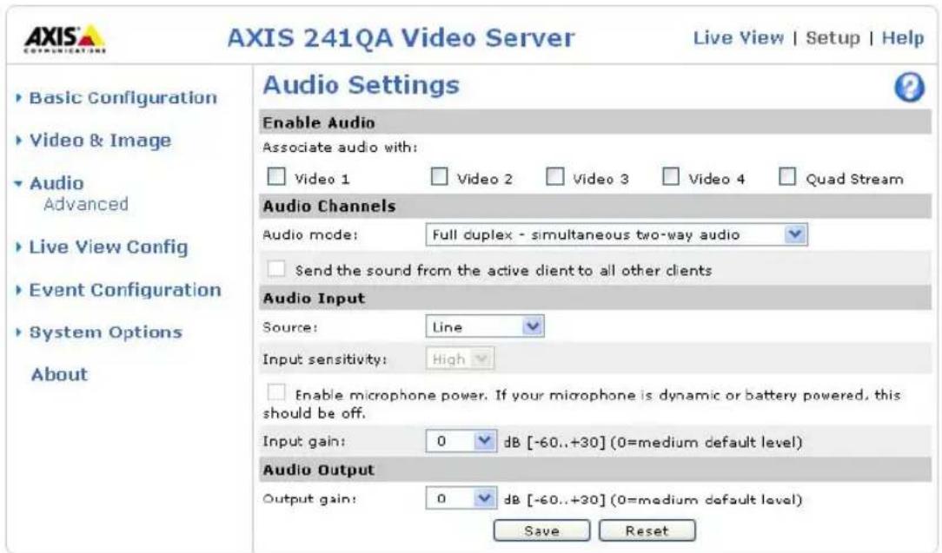The width and height of the screenshot is (942, 553).
Task: Open the About page
Action: (59, 375)
